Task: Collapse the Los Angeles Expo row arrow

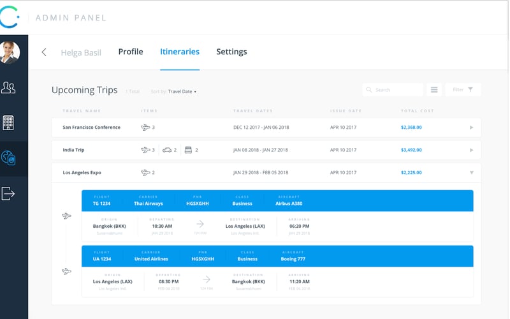Action: tap(472, 173)
